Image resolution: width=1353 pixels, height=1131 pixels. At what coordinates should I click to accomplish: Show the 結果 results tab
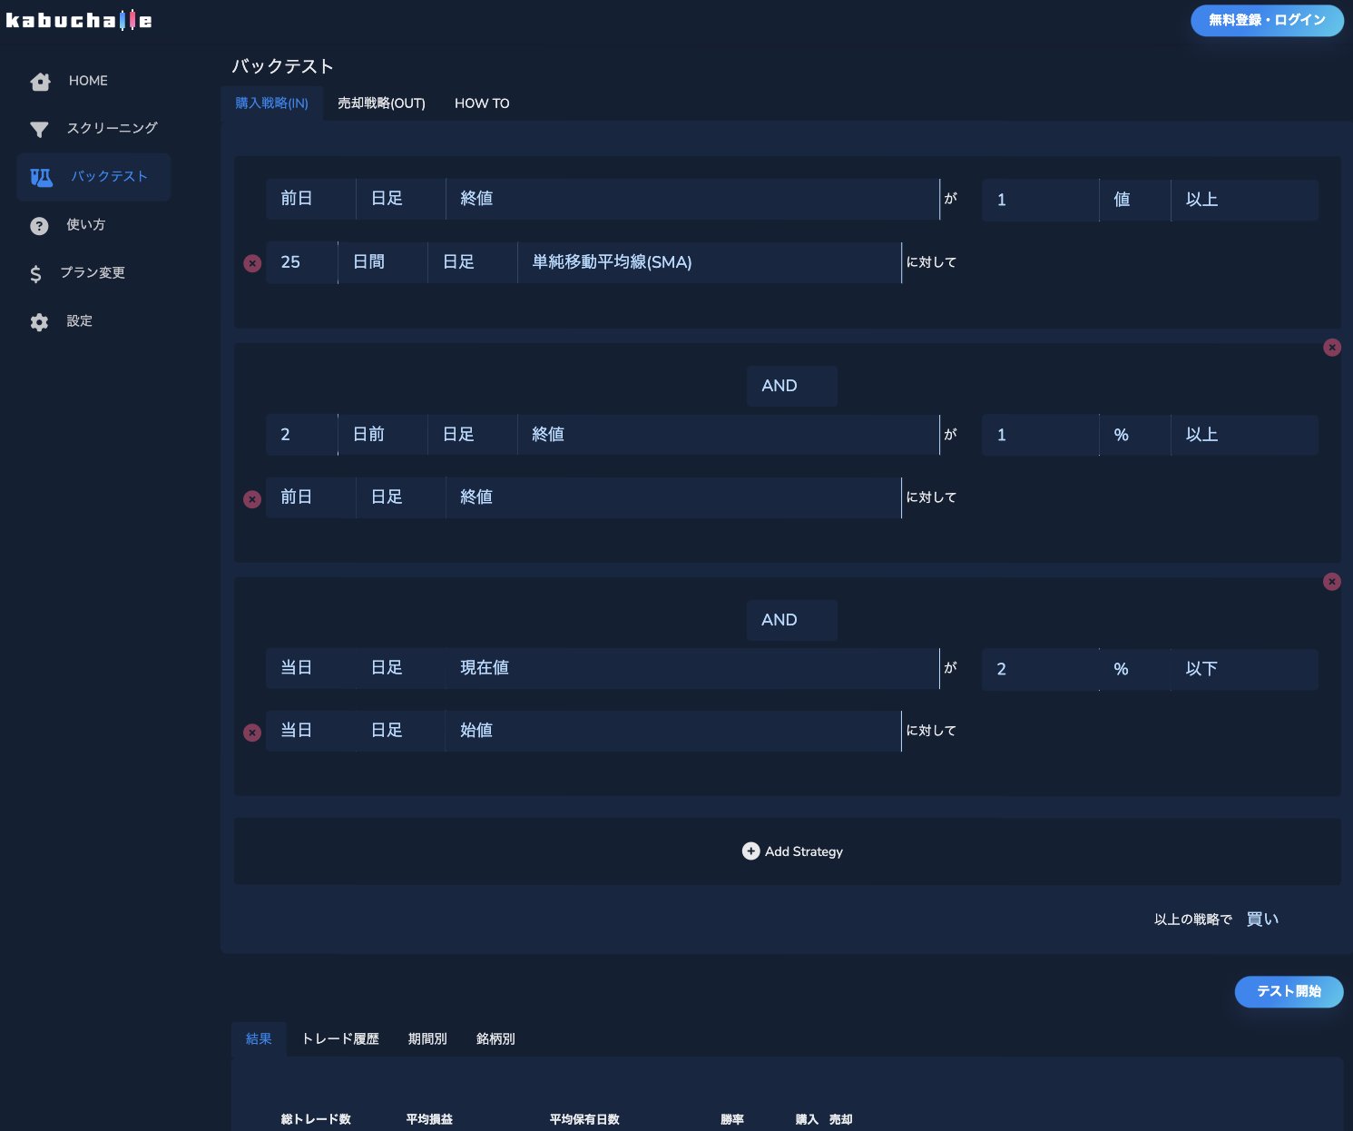259,1038
